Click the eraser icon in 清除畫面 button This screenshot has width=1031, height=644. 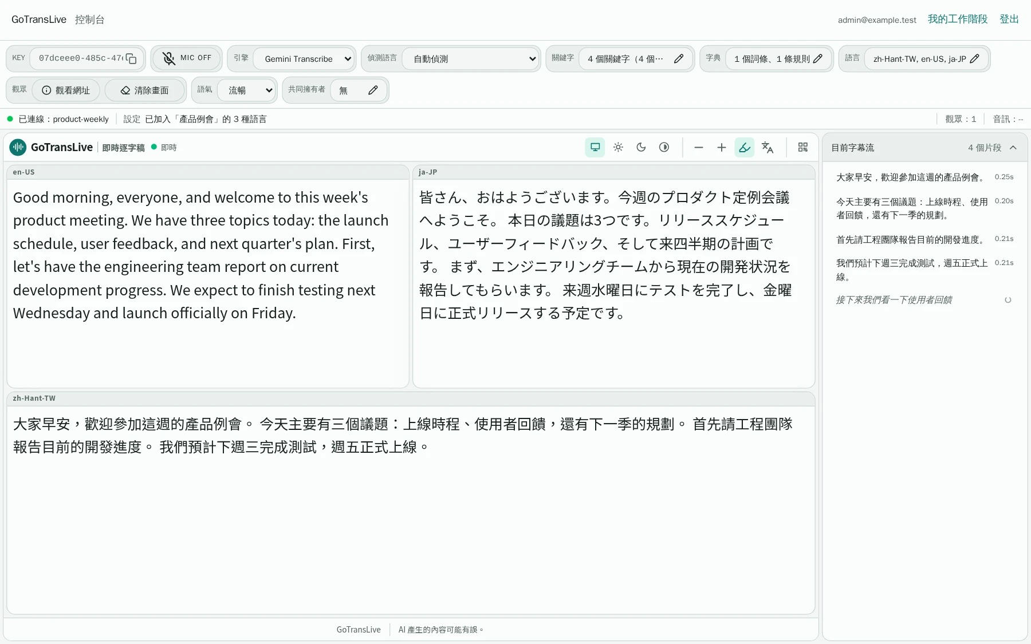(125, 90)
